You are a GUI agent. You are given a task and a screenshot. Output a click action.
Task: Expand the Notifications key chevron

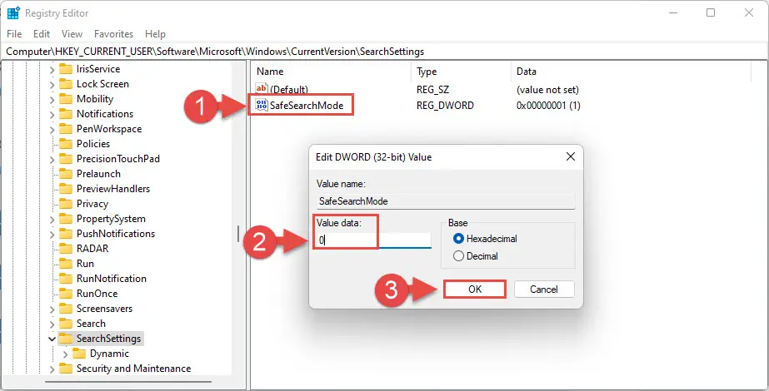[x=52, y=114]
